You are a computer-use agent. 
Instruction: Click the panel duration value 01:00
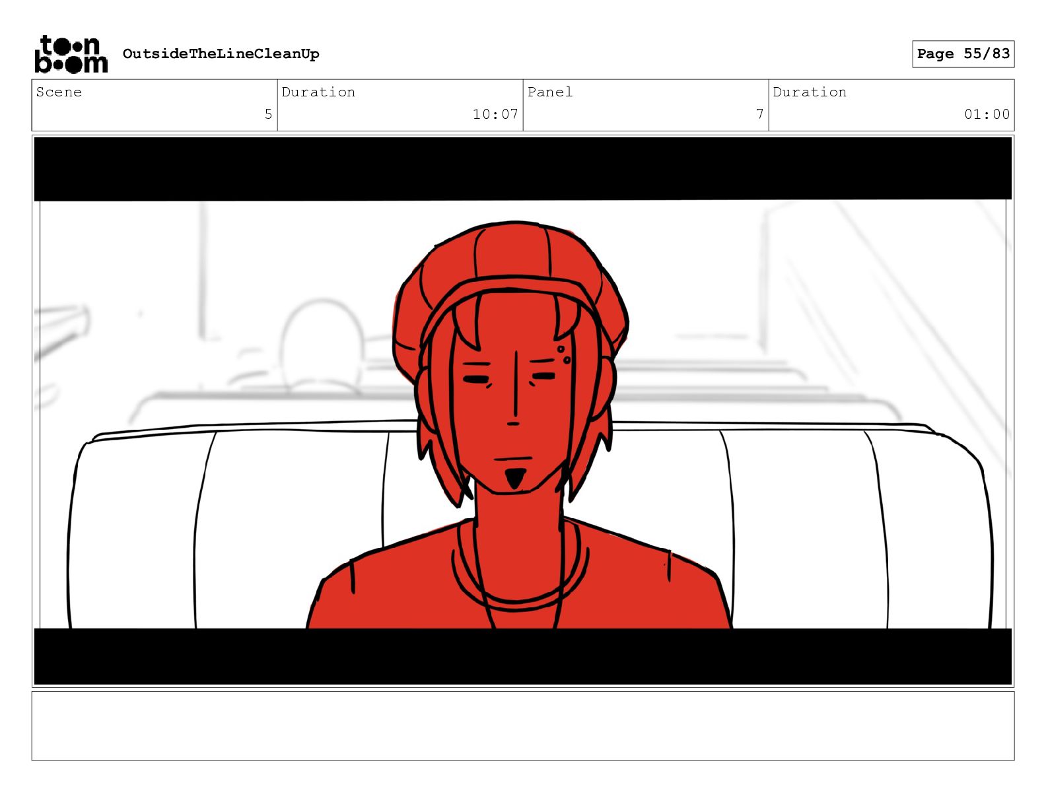987,114
